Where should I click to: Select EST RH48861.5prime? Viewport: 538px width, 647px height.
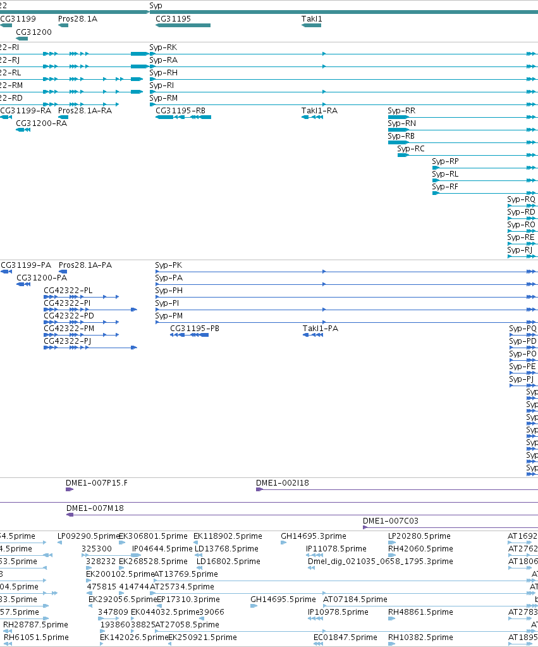tap(420, 612)
